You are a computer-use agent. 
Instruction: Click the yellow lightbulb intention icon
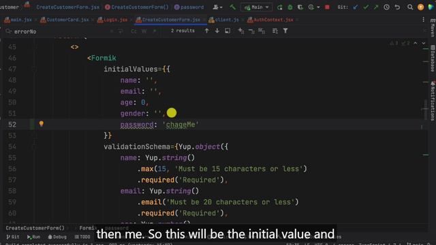click(x=41, y=124)
